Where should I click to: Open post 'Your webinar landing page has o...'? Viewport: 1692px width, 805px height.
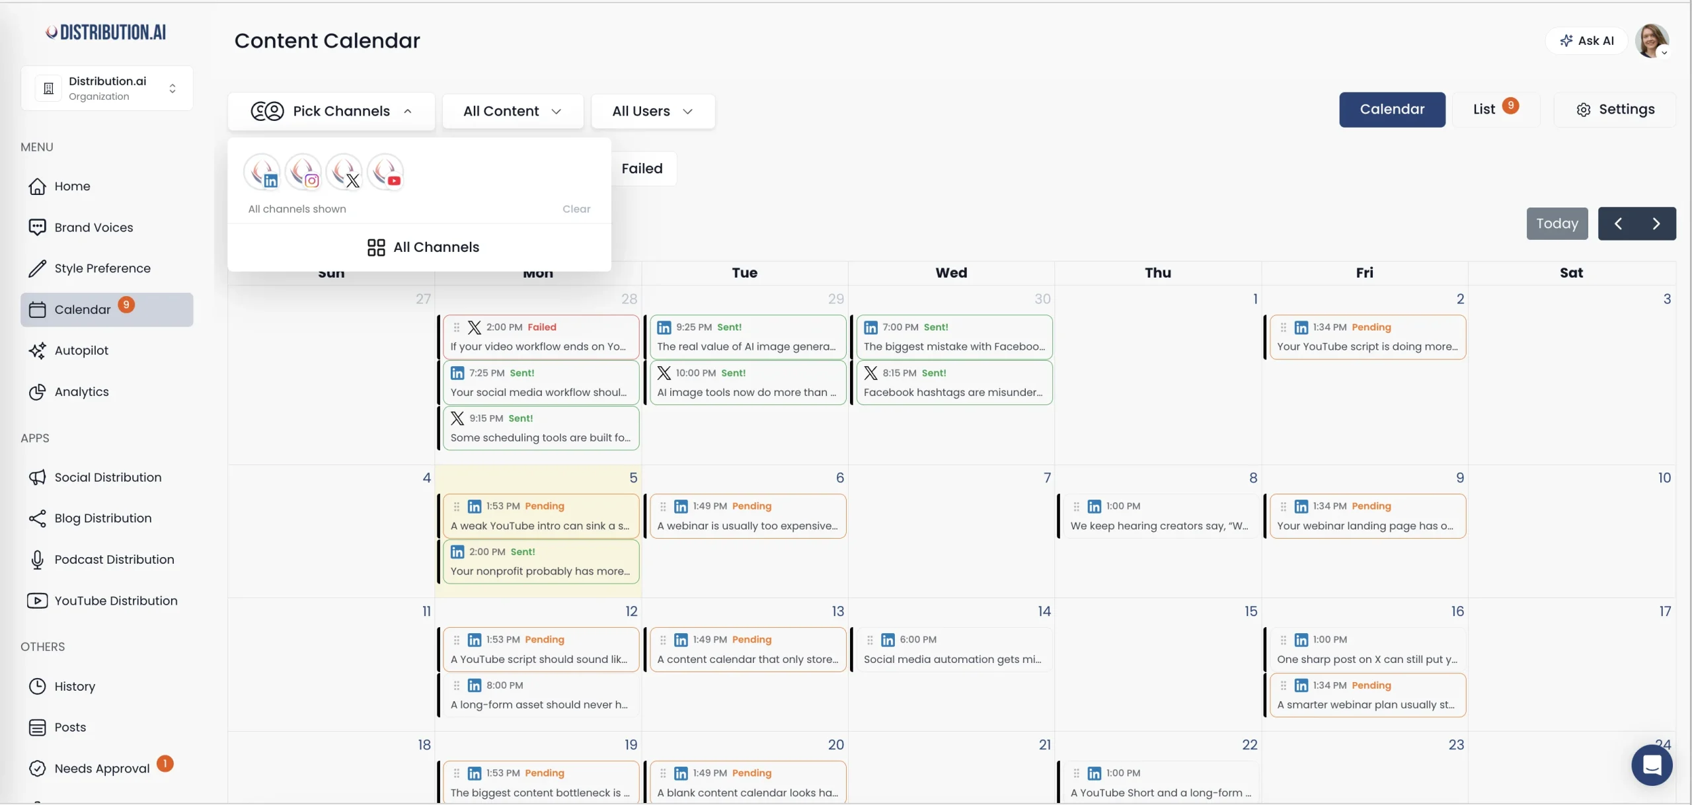pyautogui.click(x=1367, y=516)
